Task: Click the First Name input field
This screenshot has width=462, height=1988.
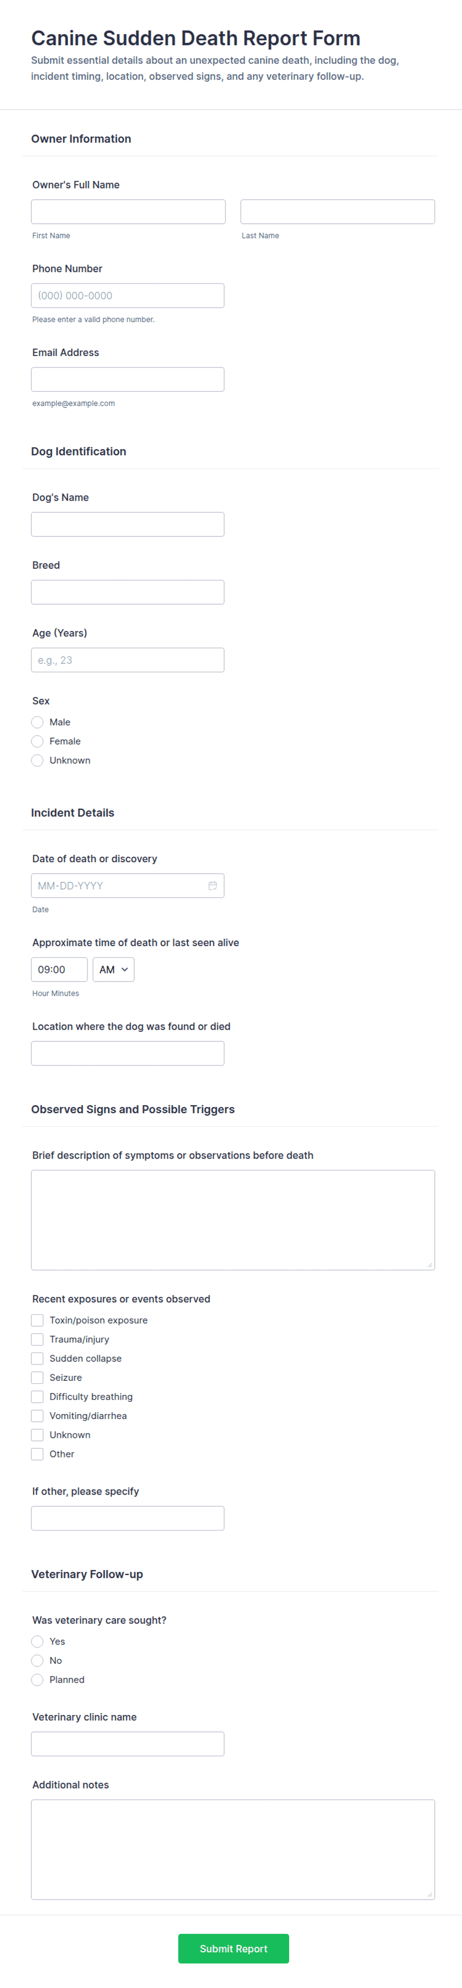Action: (x=127, y=211)
